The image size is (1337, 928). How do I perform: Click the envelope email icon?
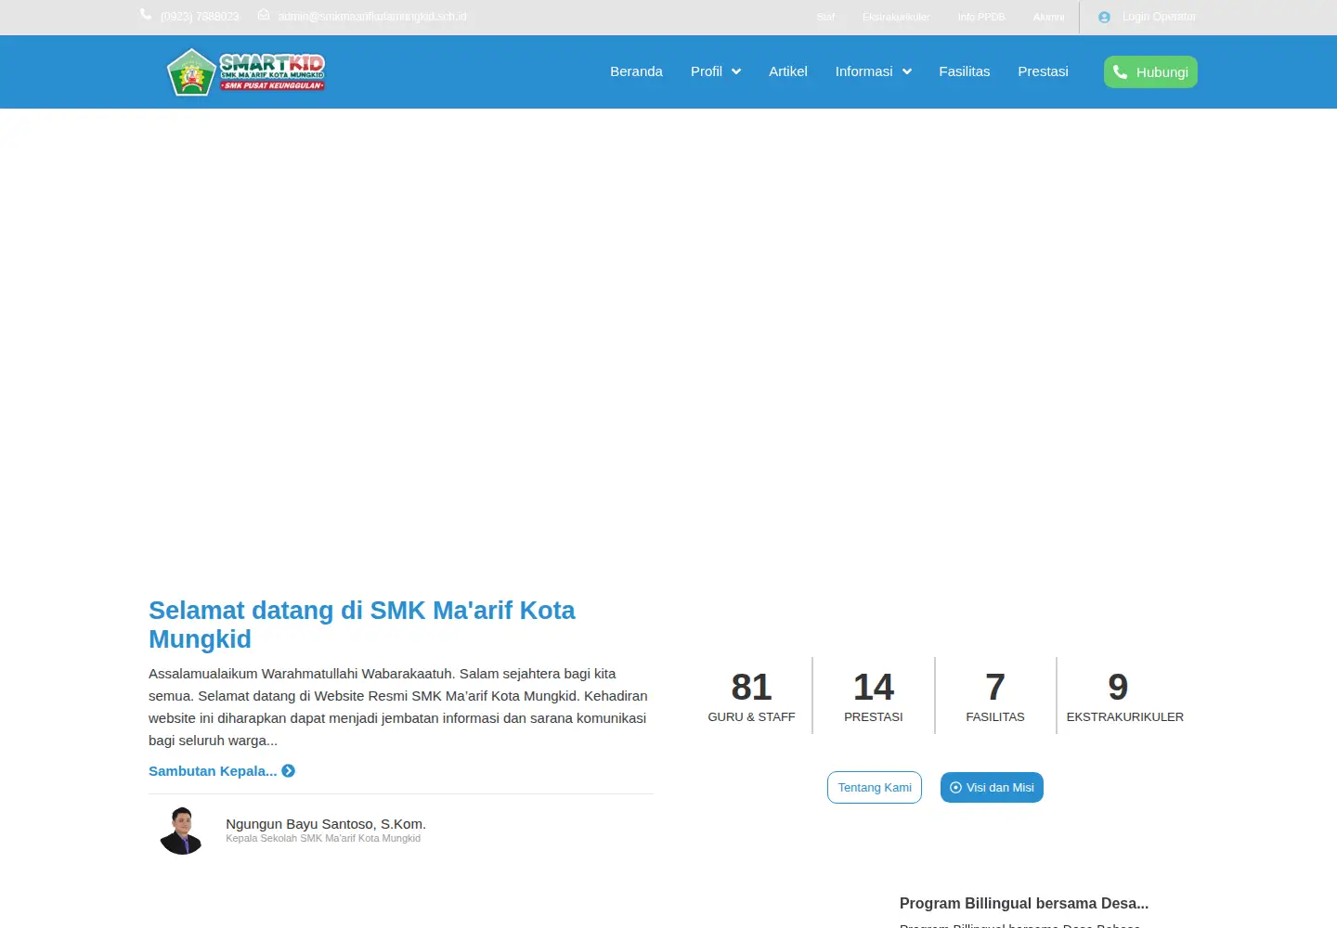coord(264,15)
